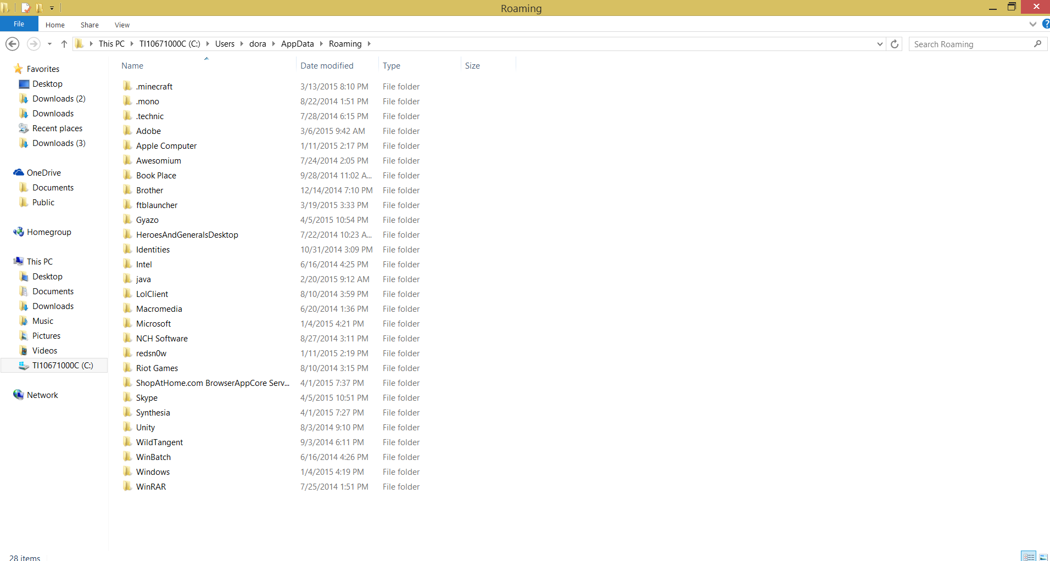Viewport: 1050px width, 561px height.
Task: Click the Videos folder icon in sidebar
Action: 24,351
